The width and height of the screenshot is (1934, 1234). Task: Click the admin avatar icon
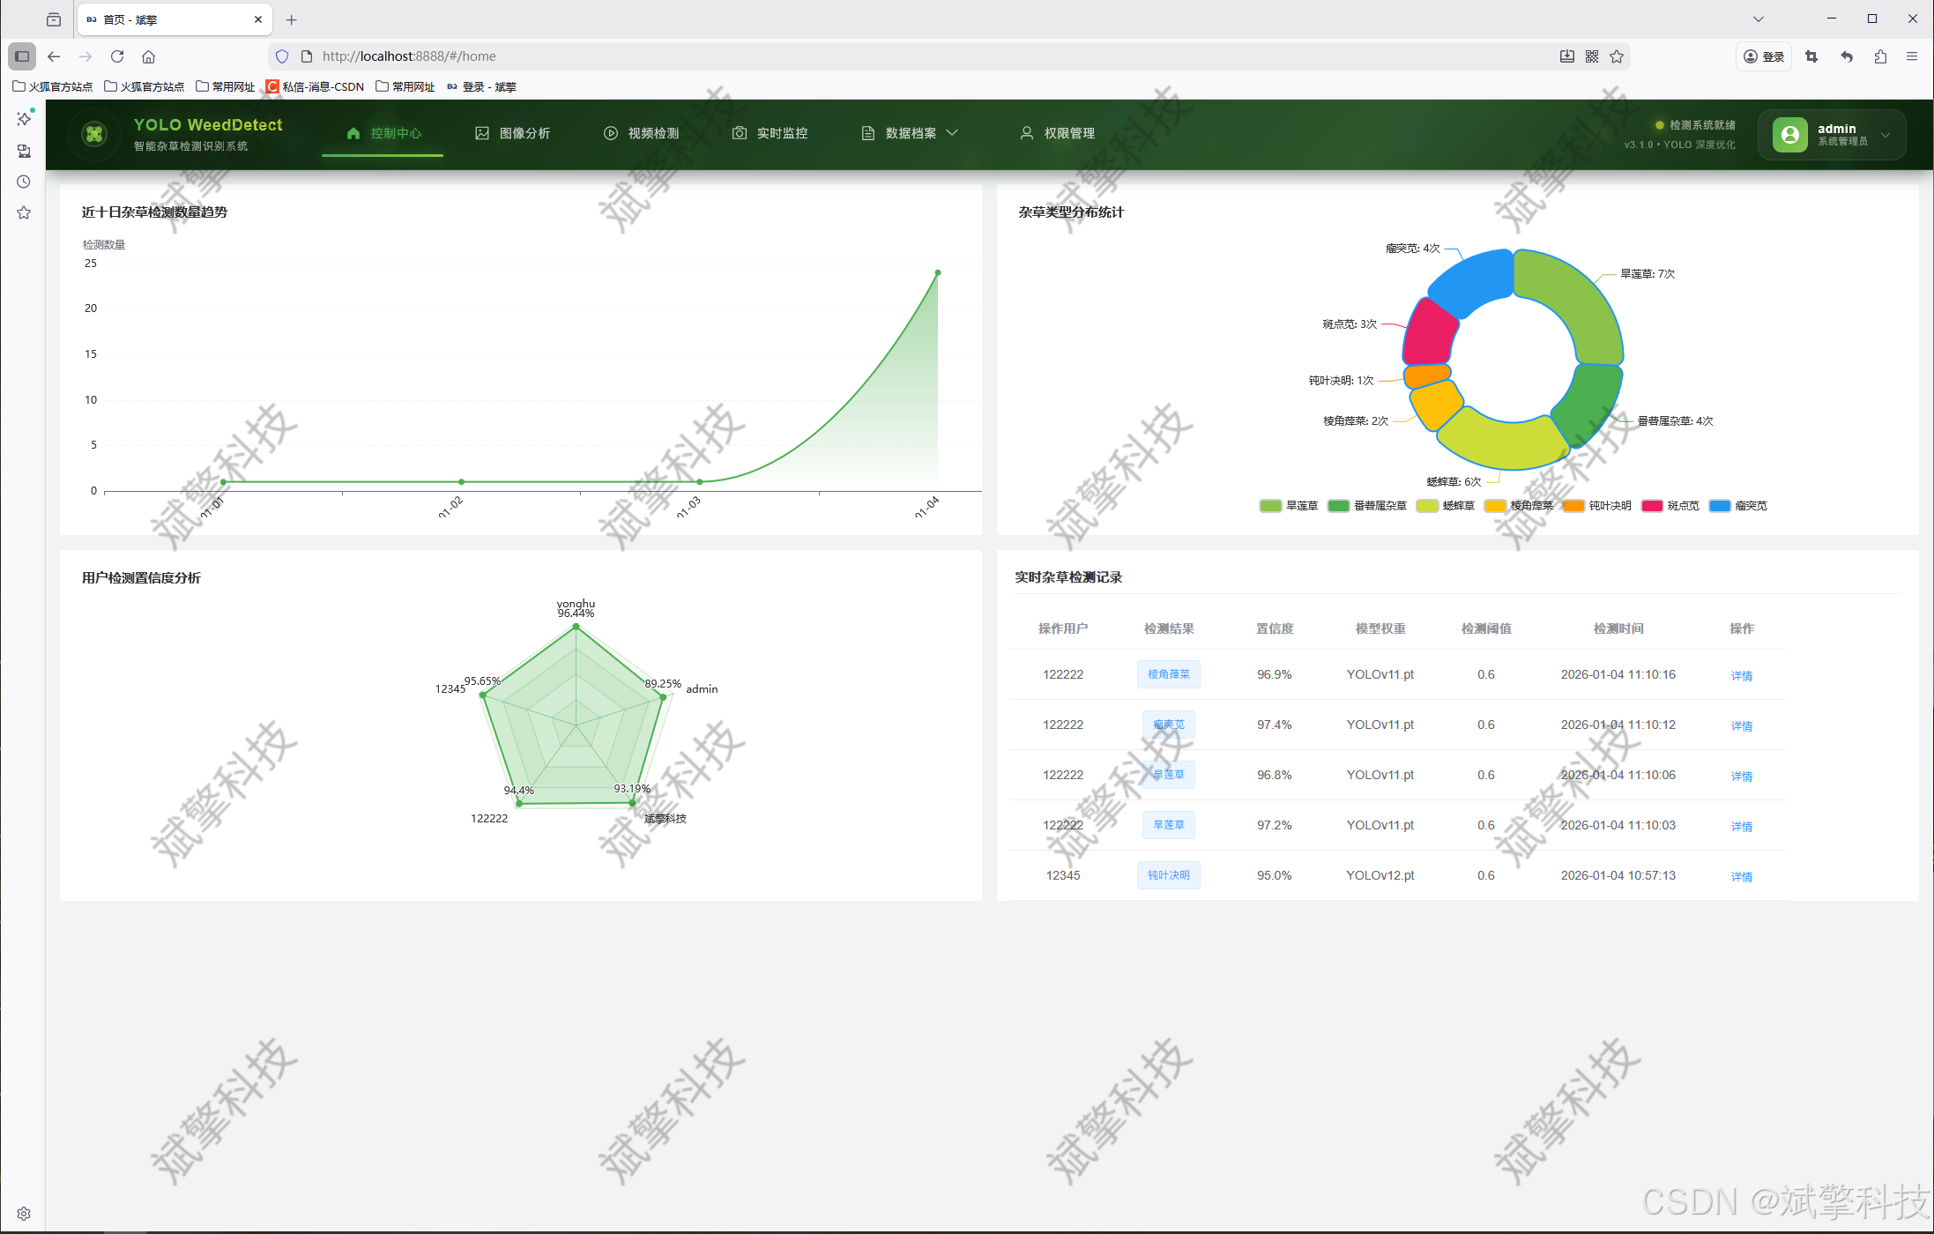[x=1789, y=134]
